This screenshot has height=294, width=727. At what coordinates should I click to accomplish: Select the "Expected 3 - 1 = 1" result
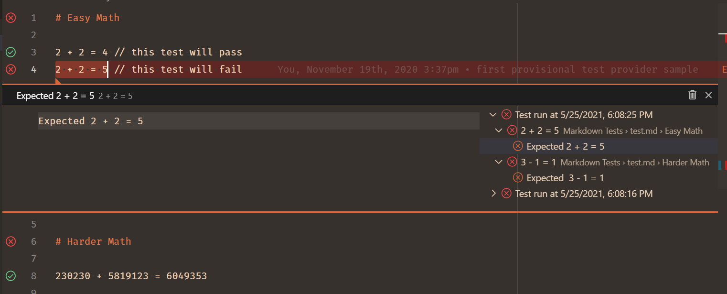[x=566, y=177]
